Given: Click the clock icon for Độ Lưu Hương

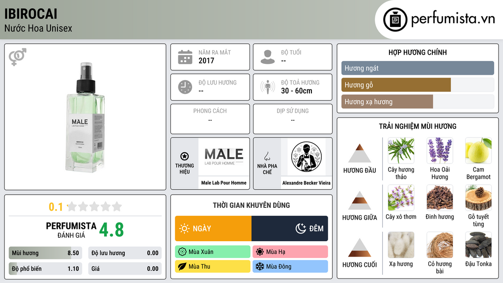Looking at the screenshot, I should (185, 87).
